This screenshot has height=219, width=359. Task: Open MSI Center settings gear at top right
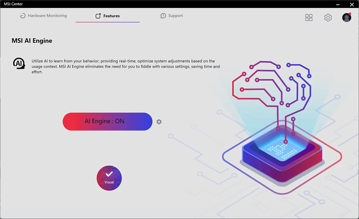coord(328,18)
